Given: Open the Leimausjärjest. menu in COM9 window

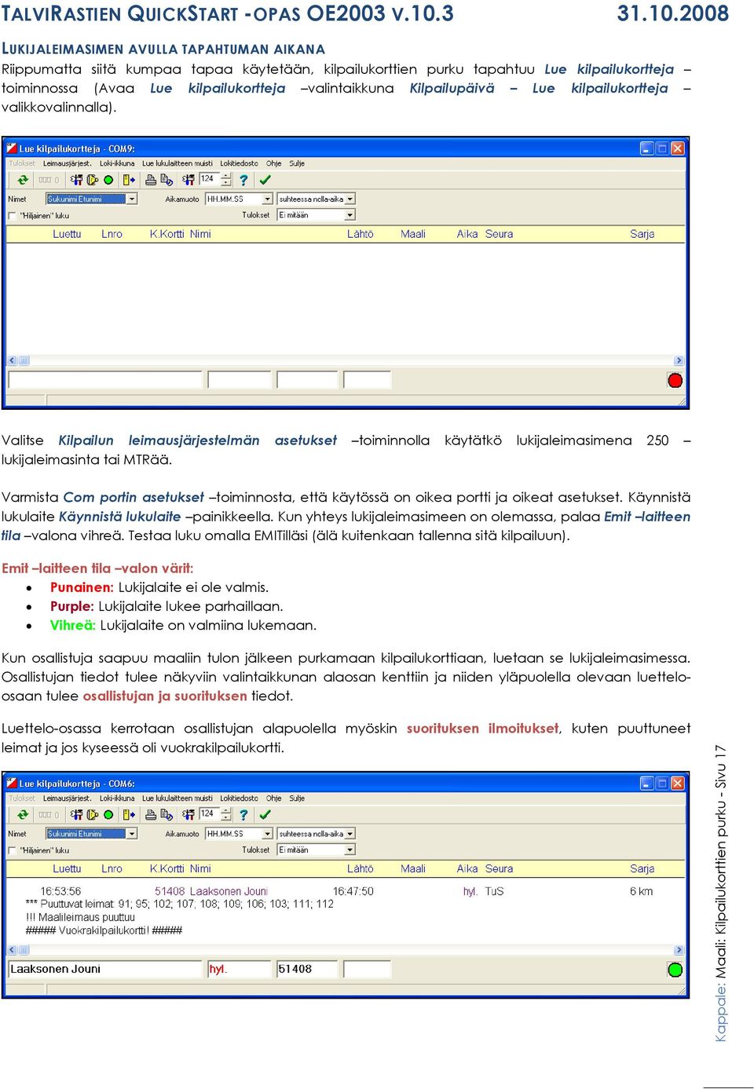Looking at the screenshot, I should click(x=67, y=163).
